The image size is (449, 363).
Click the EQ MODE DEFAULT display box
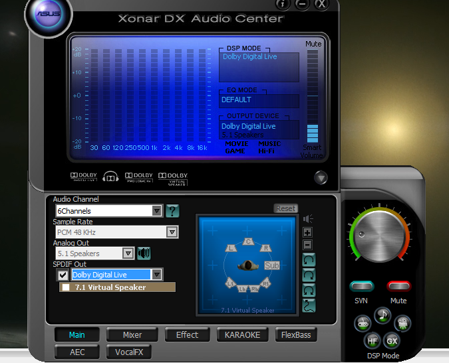[x=259, y=101]
